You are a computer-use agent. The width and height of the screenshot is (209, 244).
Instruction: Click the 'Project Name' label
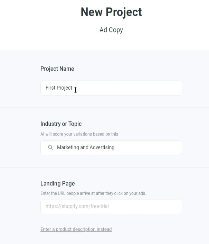[x=57, y=69]
